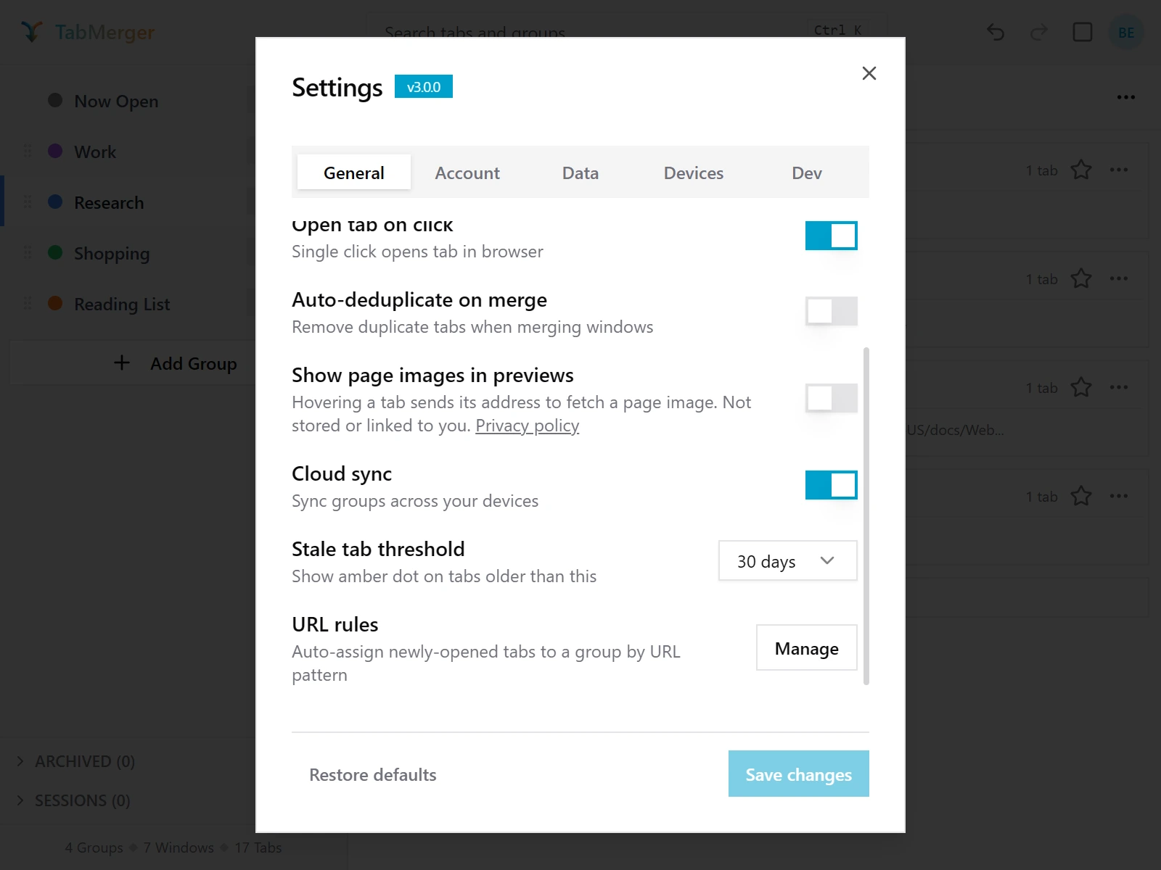The height and width of the screenshot is (870, 1161).
Task: Select the Research group
Action: (x=109, y=202)
